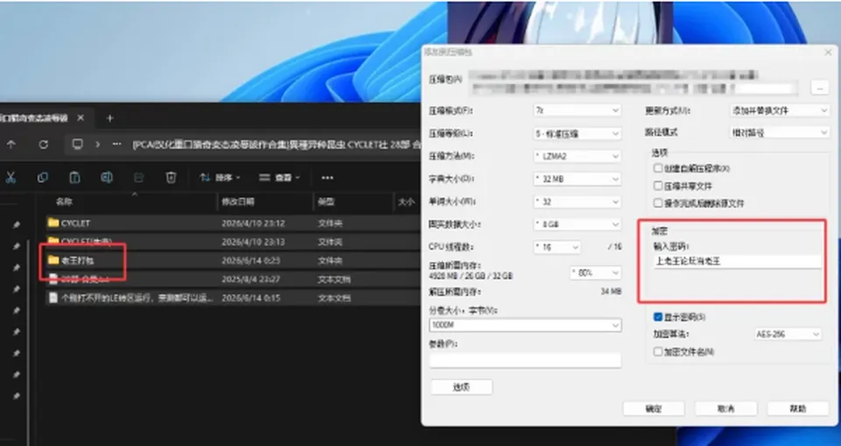Select the text file modified 2025/8/4 23:27
The image size is (841, 446).
pyautogui.click(x=232, y=280)
